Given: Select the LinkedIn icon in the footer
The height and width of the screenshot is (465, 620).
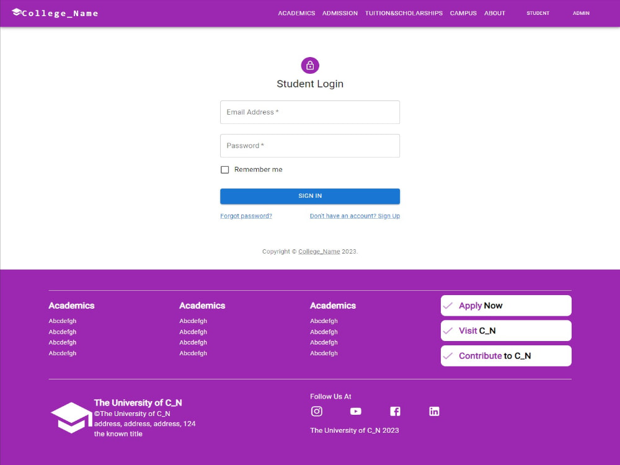Looking at the screenshot, I should (434, 410).
